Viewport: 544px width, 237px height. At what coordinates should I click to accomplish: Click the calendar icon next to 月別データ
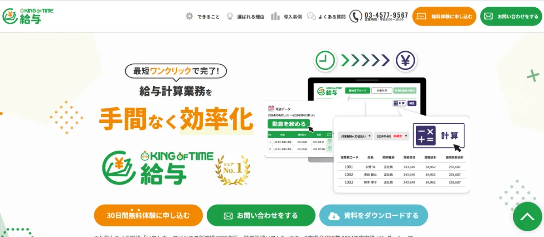[271, 108]
